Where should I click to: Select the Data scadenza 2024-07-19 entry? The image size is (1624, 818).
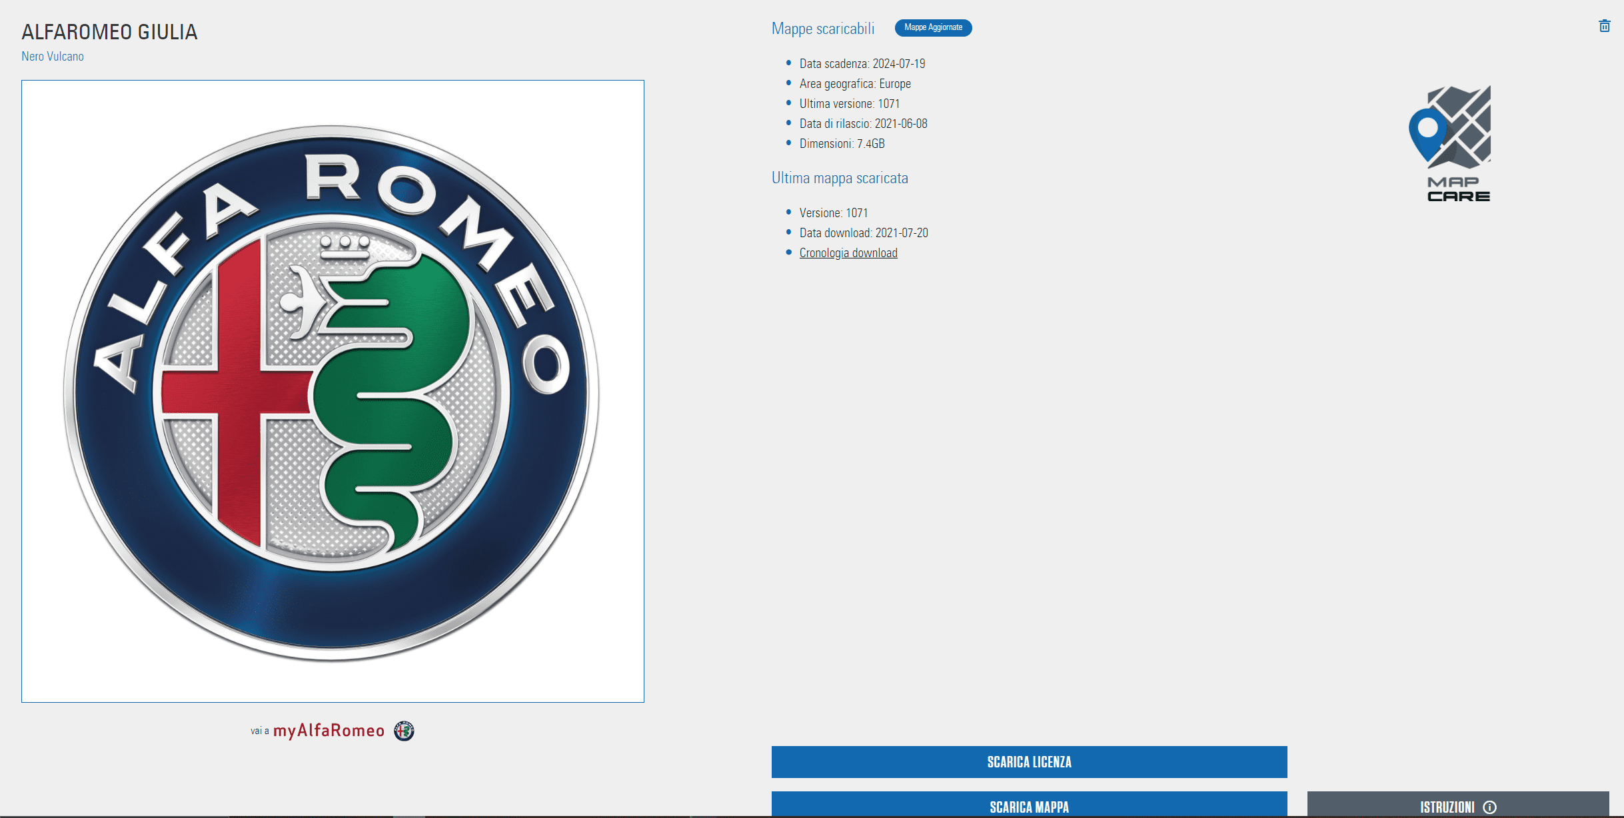862,64
